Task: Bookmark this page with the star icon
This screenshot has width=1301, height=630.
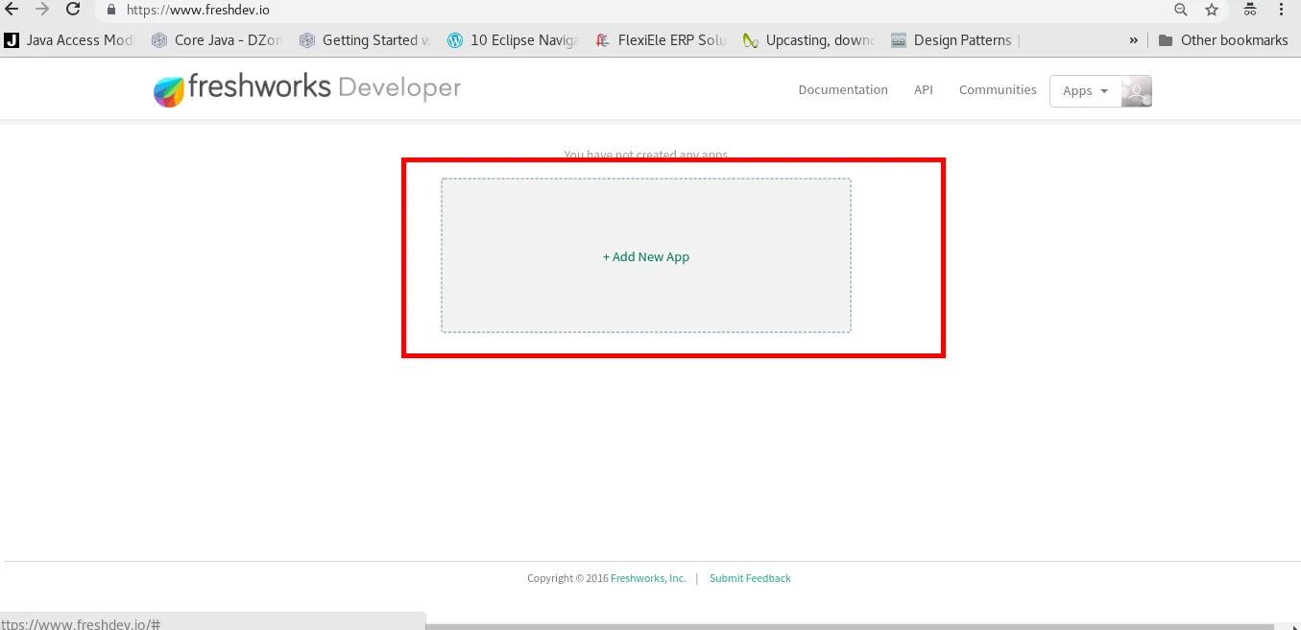Action: [x=1212, y=10]
